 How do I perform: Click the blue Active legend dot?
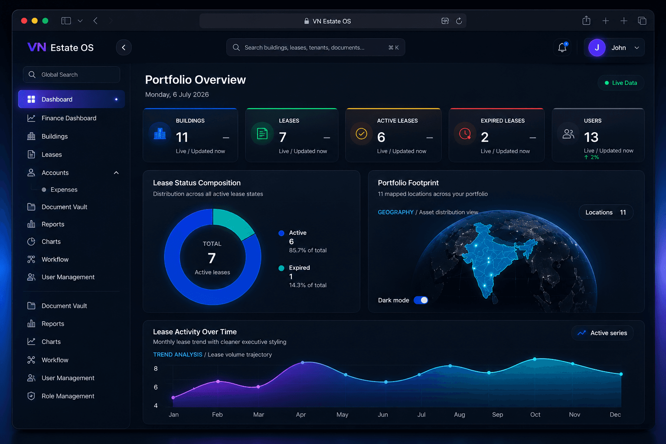pyautogui.click(x=281, y=233)
